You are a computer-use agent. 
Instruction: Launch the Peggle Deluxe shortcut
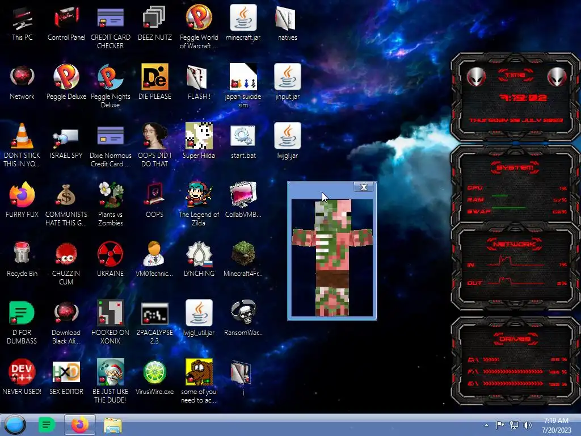66,82
